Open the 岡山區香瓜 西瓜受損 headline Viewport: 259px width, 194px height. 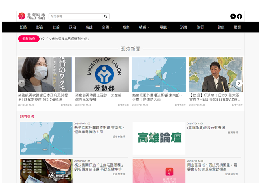(212, 167)
